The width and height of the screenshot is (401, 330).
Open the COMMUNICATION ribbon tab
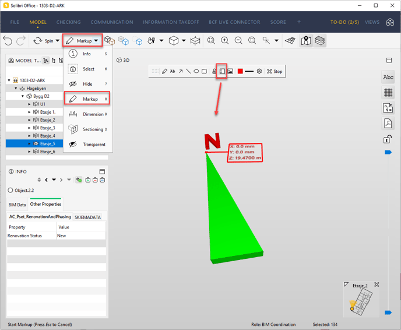(112, 22)
